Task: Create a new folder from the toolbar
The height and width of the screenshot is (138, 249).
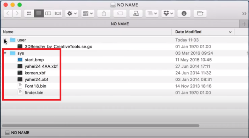Action: point(200,13)
